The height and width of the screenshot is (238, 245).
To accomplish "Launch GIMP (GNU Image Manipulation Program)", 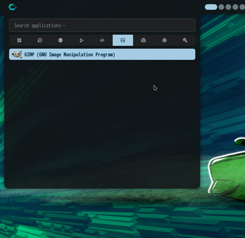I will 102,54.
